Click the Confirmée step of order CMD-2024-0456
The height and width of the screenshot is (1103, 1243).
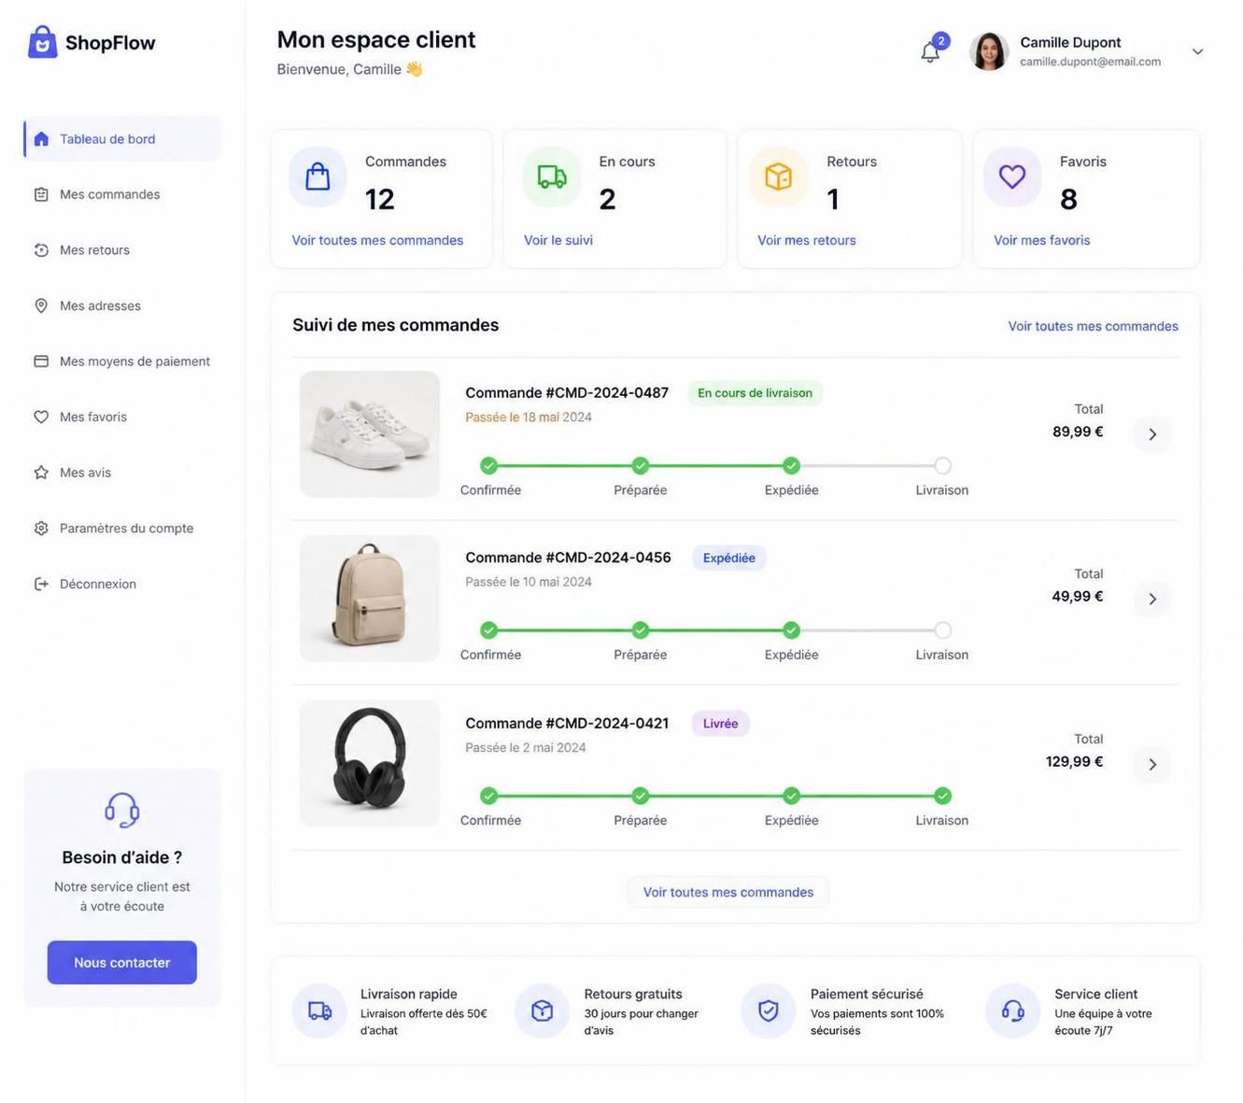tap(488, 630)
